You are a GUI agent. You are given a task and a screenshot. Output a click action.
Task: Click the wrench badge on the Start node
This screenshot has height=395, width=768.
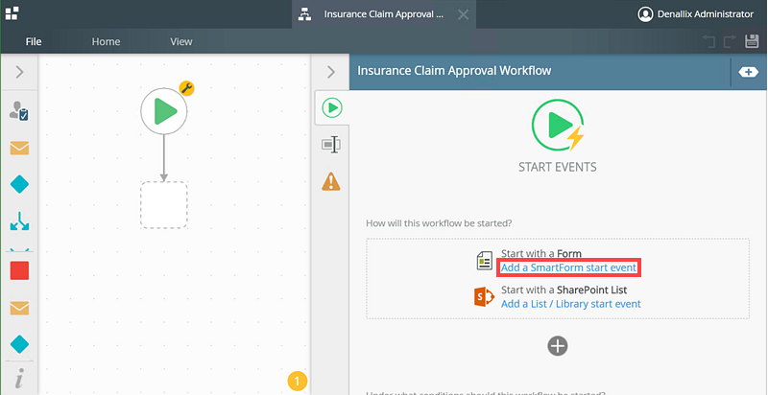coord(186,88)
